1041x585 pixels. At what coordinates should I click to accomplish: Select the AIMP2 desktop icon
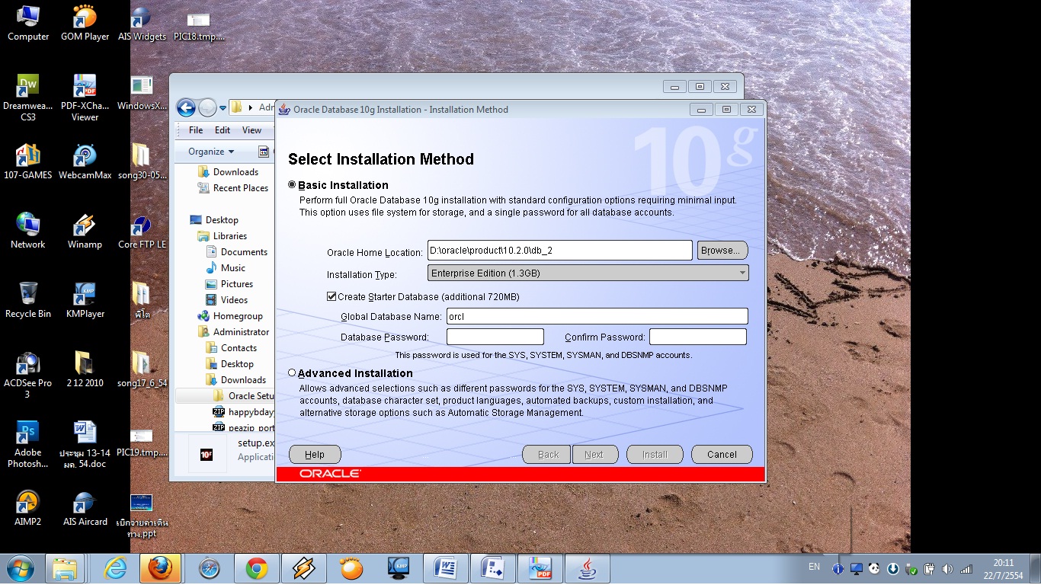(x=28, y=508)
